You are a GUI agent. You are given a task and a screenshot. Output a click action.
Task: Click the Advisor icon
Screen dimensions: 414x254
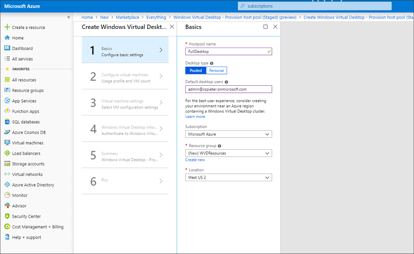tap(7, 206)
